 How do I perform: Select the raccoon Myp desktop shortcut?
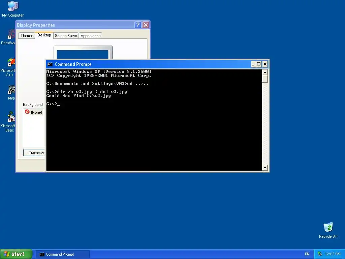click(11, 93)
